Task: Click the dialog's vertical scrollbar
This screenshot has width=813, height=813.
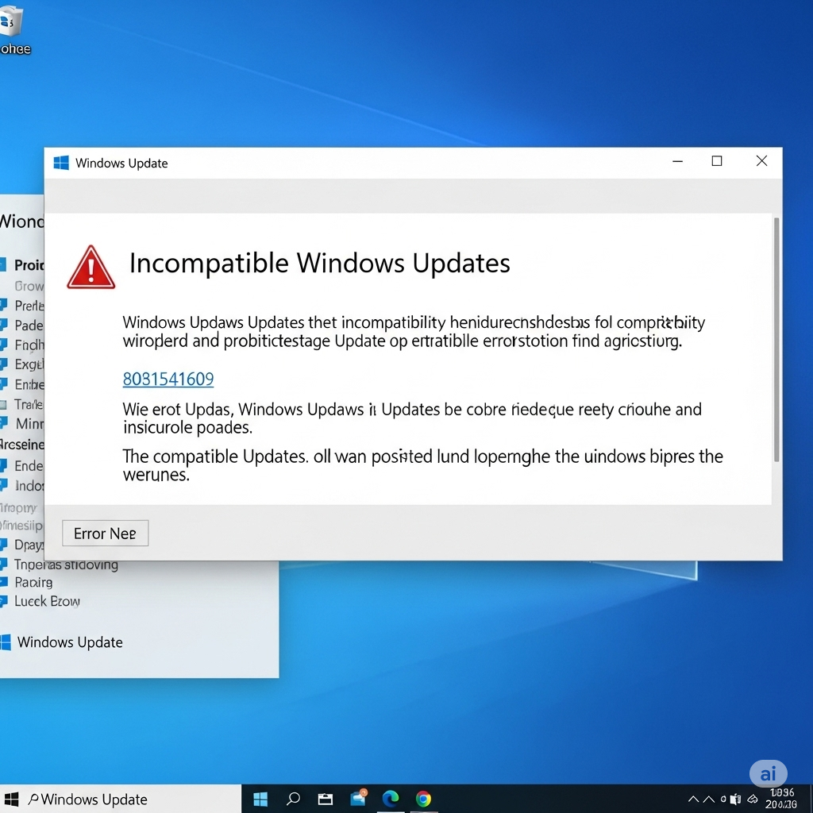Action: point(776,340)
